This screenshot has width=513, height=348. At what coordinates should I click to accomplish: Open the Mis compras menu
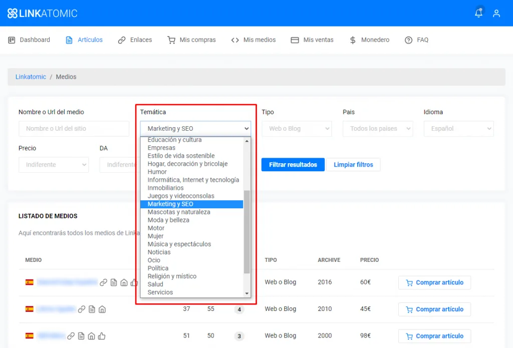[192, 40]
